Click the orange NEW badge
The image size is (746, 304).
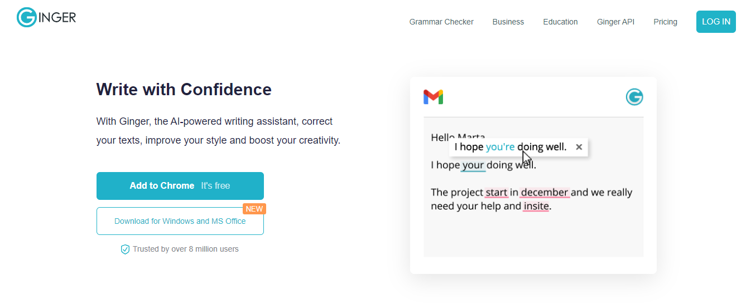[254, 209]
